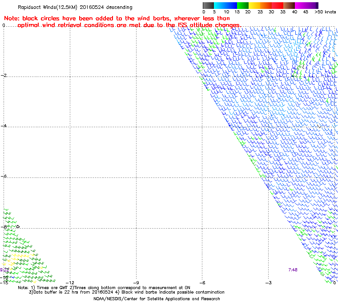Viewport: 338px width, 306px height.
Task: Click the red 'Note: black circles' warning text
Action: point(122,21)
